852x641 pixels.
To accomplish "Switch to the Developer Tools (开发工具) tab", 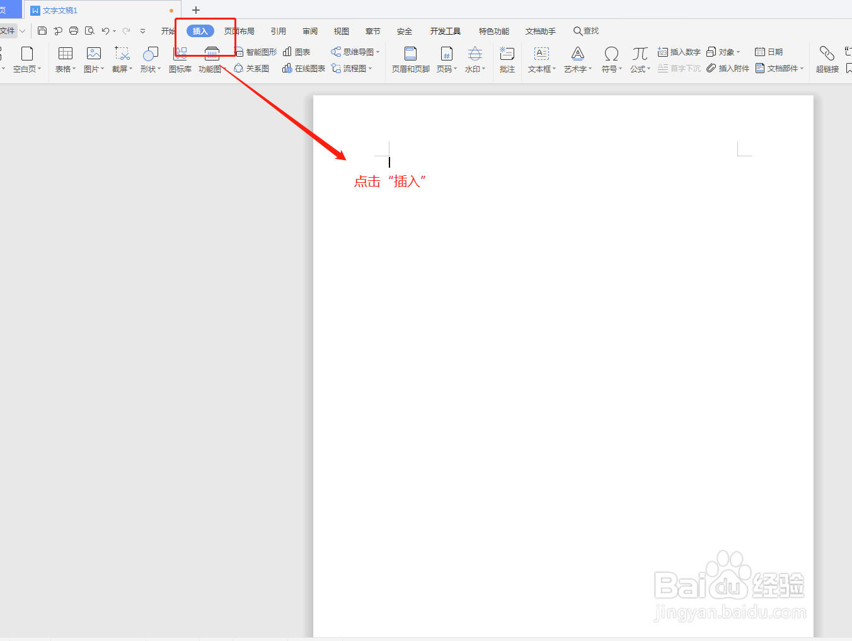I will click(446, 31).
